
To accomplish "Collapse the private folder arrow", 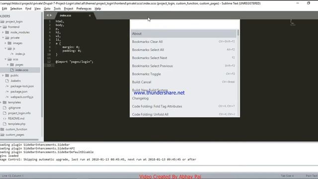I will pyautogui.click(x=3, y=38).
